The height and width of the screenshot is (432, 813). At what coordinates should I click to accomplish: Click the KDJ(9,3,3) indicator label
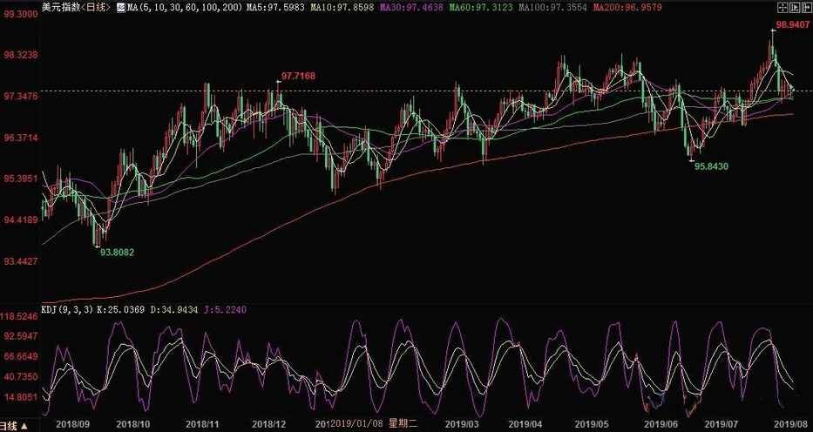click(x=67, y=310)
